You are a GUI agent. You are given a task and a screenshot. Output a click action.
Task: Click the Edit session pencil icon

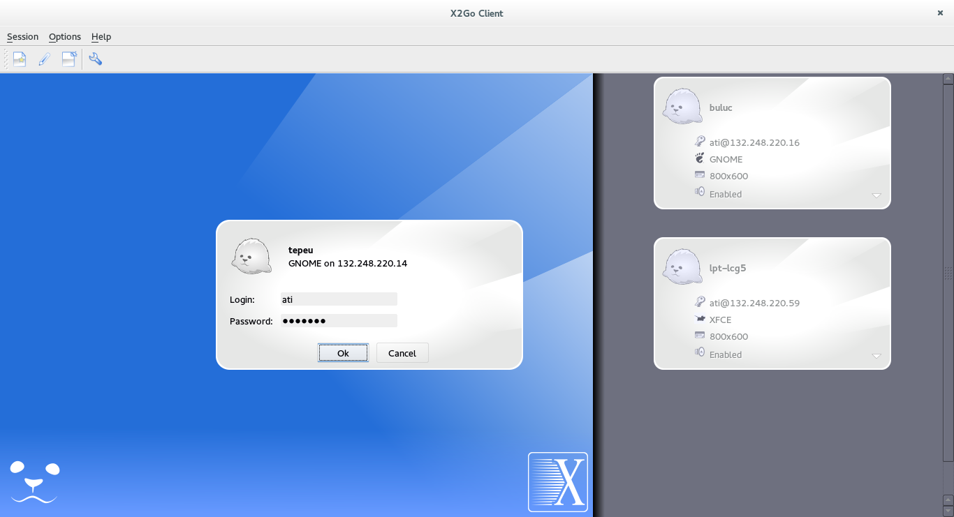coord(44,59)
